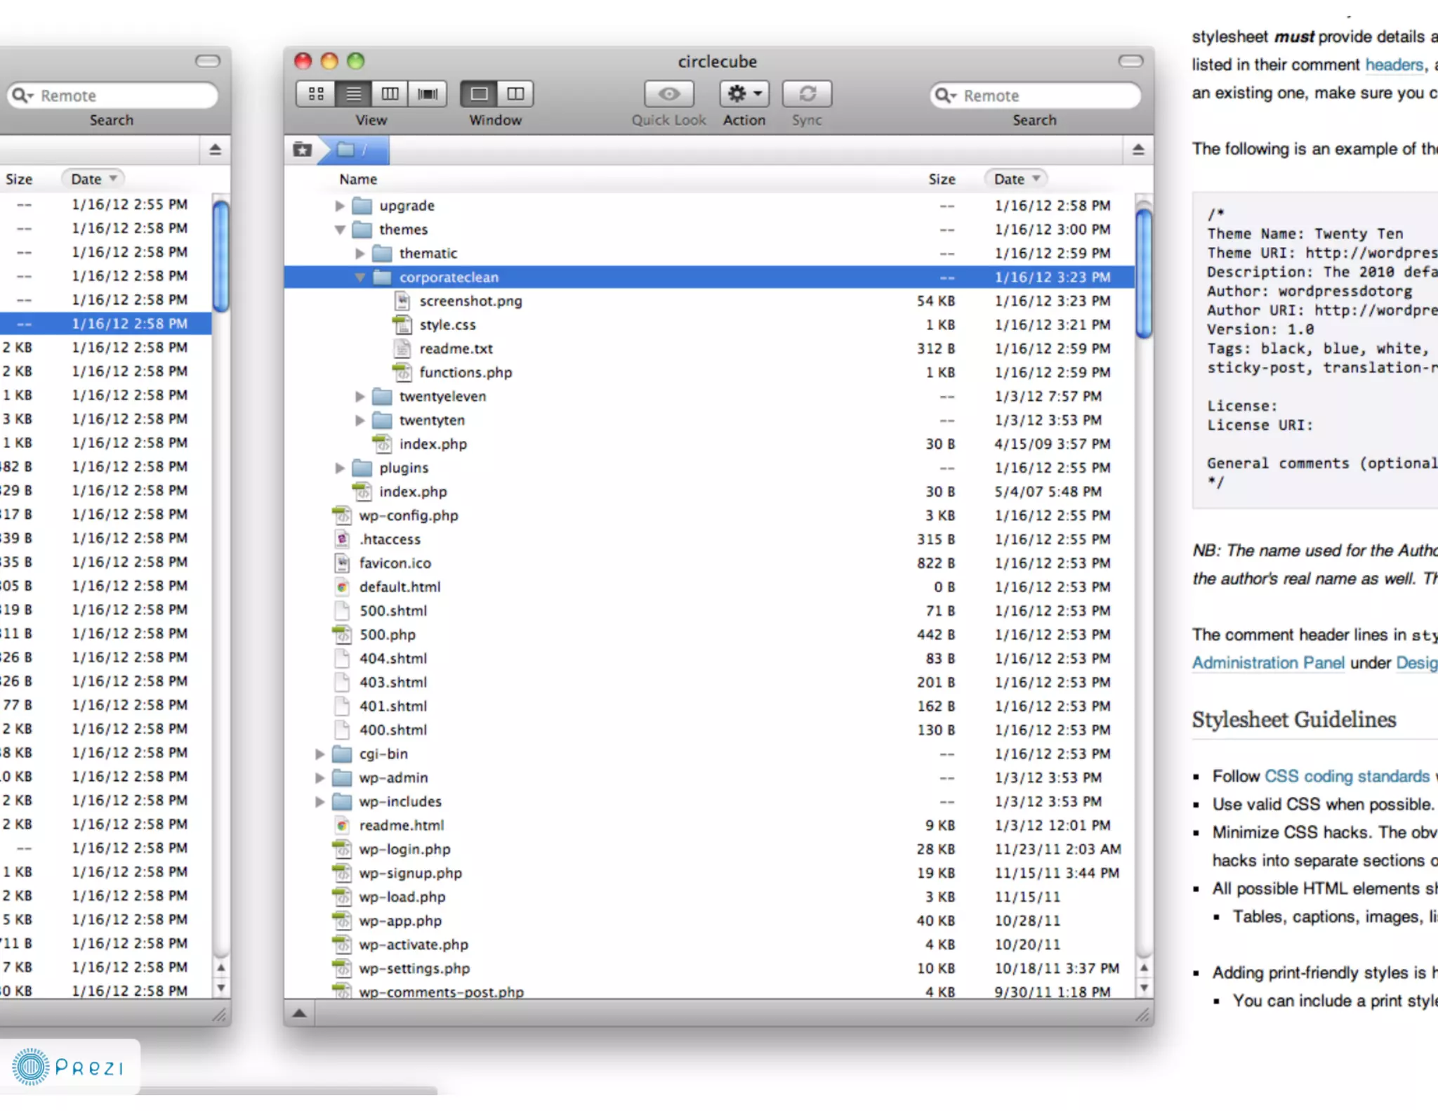The height and width of the screenshot is (1111, 1438).
Task: Click the scroll up arrow in circlecube
Action: point(1144,968)
